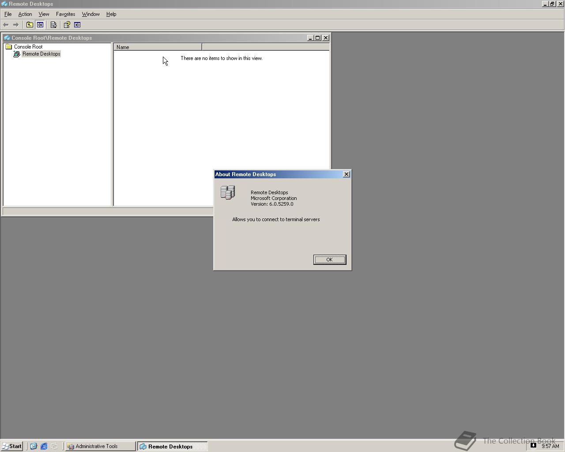
Task: Click the Name column header
Action: (158, 47)
